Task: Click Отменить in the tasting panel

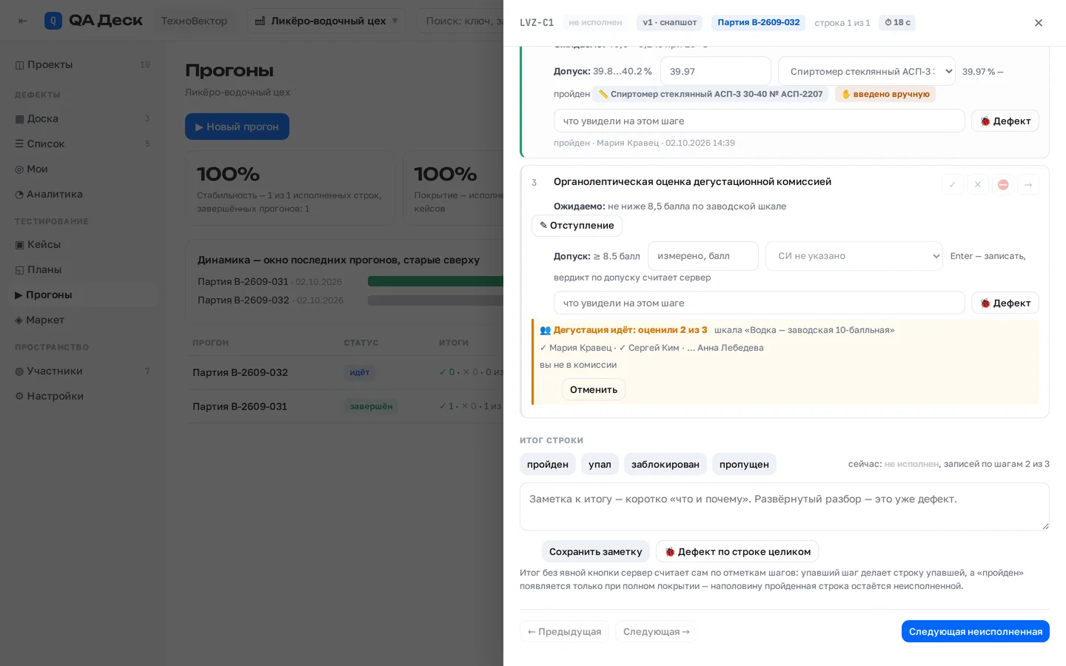Action: pos(594,389)
